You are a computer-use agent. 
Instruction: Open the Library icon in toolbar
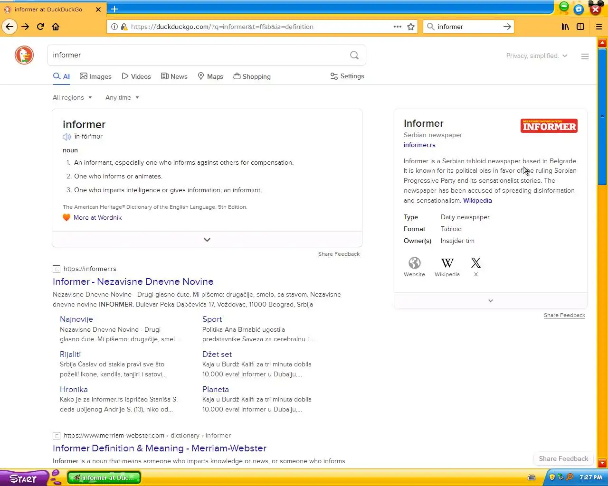pyautogui.click(x=565, y=27)
